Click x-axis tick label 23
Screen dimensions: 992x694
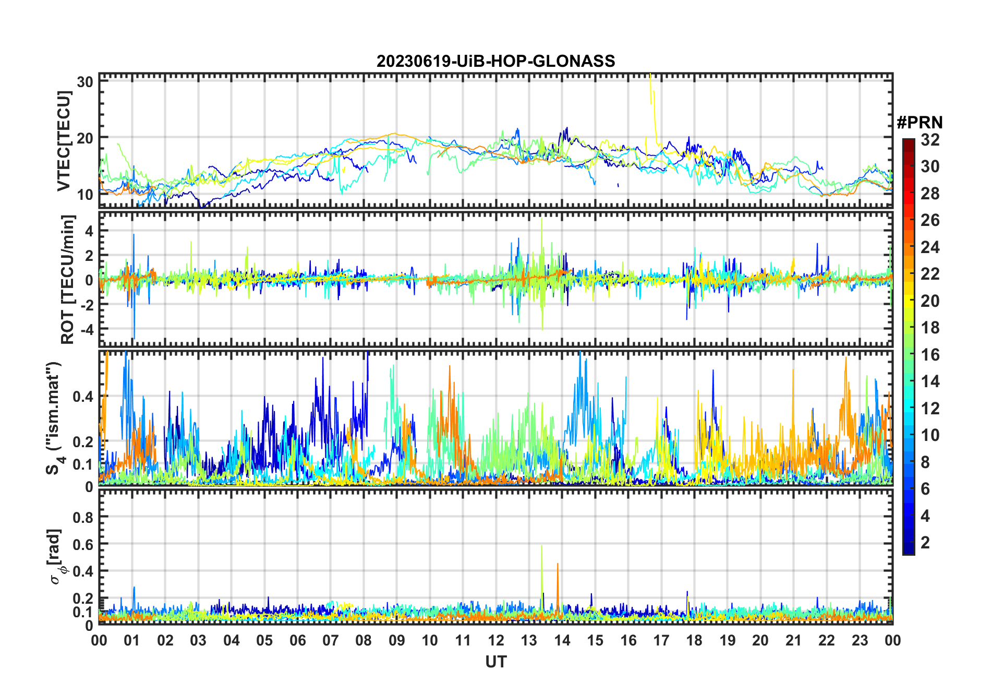coord(860,640)
